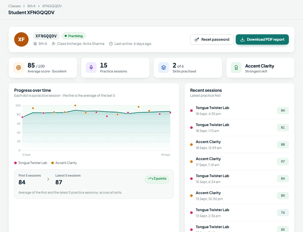Click the target icon beside Average score

pos(18,68)
